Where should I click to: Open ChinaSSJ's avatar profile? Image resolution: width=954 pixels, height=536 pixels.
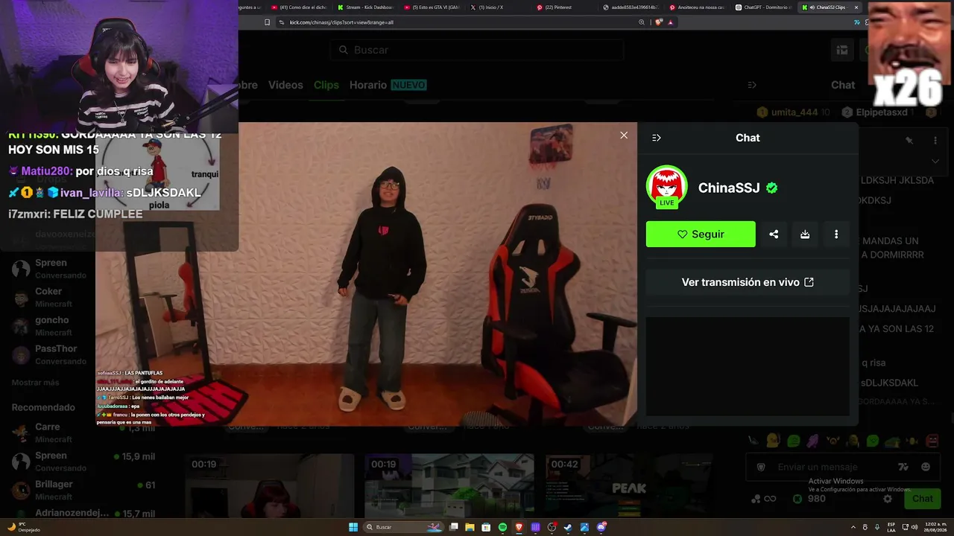click(x=666, y=187)
